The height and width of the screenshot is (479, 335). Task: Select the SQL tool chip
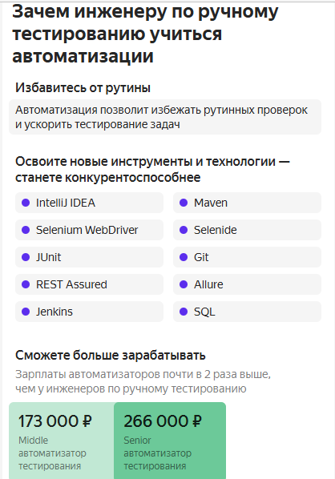[x=247, y=312]
